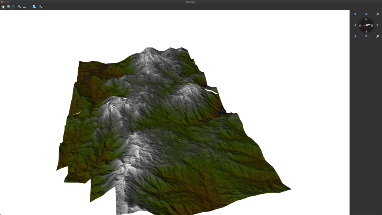Toggle the orbit mode tool
382x215 pixels.
13,7
